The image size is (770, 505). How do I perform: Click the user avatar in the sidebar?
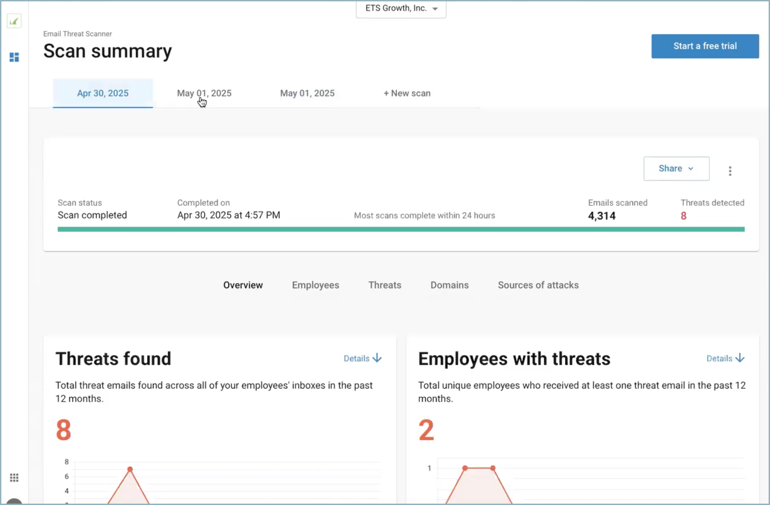click(14, 501)
